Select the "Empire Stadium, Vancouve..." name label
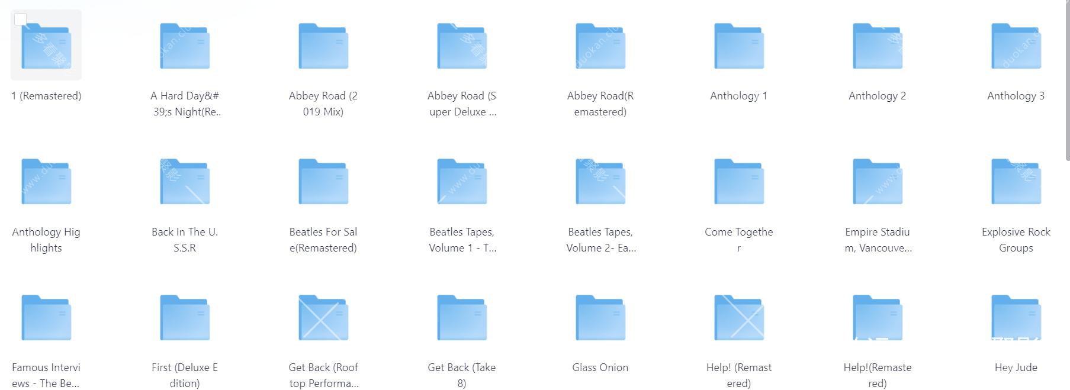This screenshot has width=1070, height=390. pyautogui.click(x=878, y=240)
